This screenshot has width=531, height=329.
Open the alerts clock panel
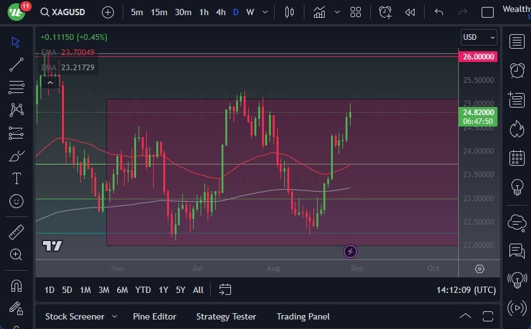517,70
